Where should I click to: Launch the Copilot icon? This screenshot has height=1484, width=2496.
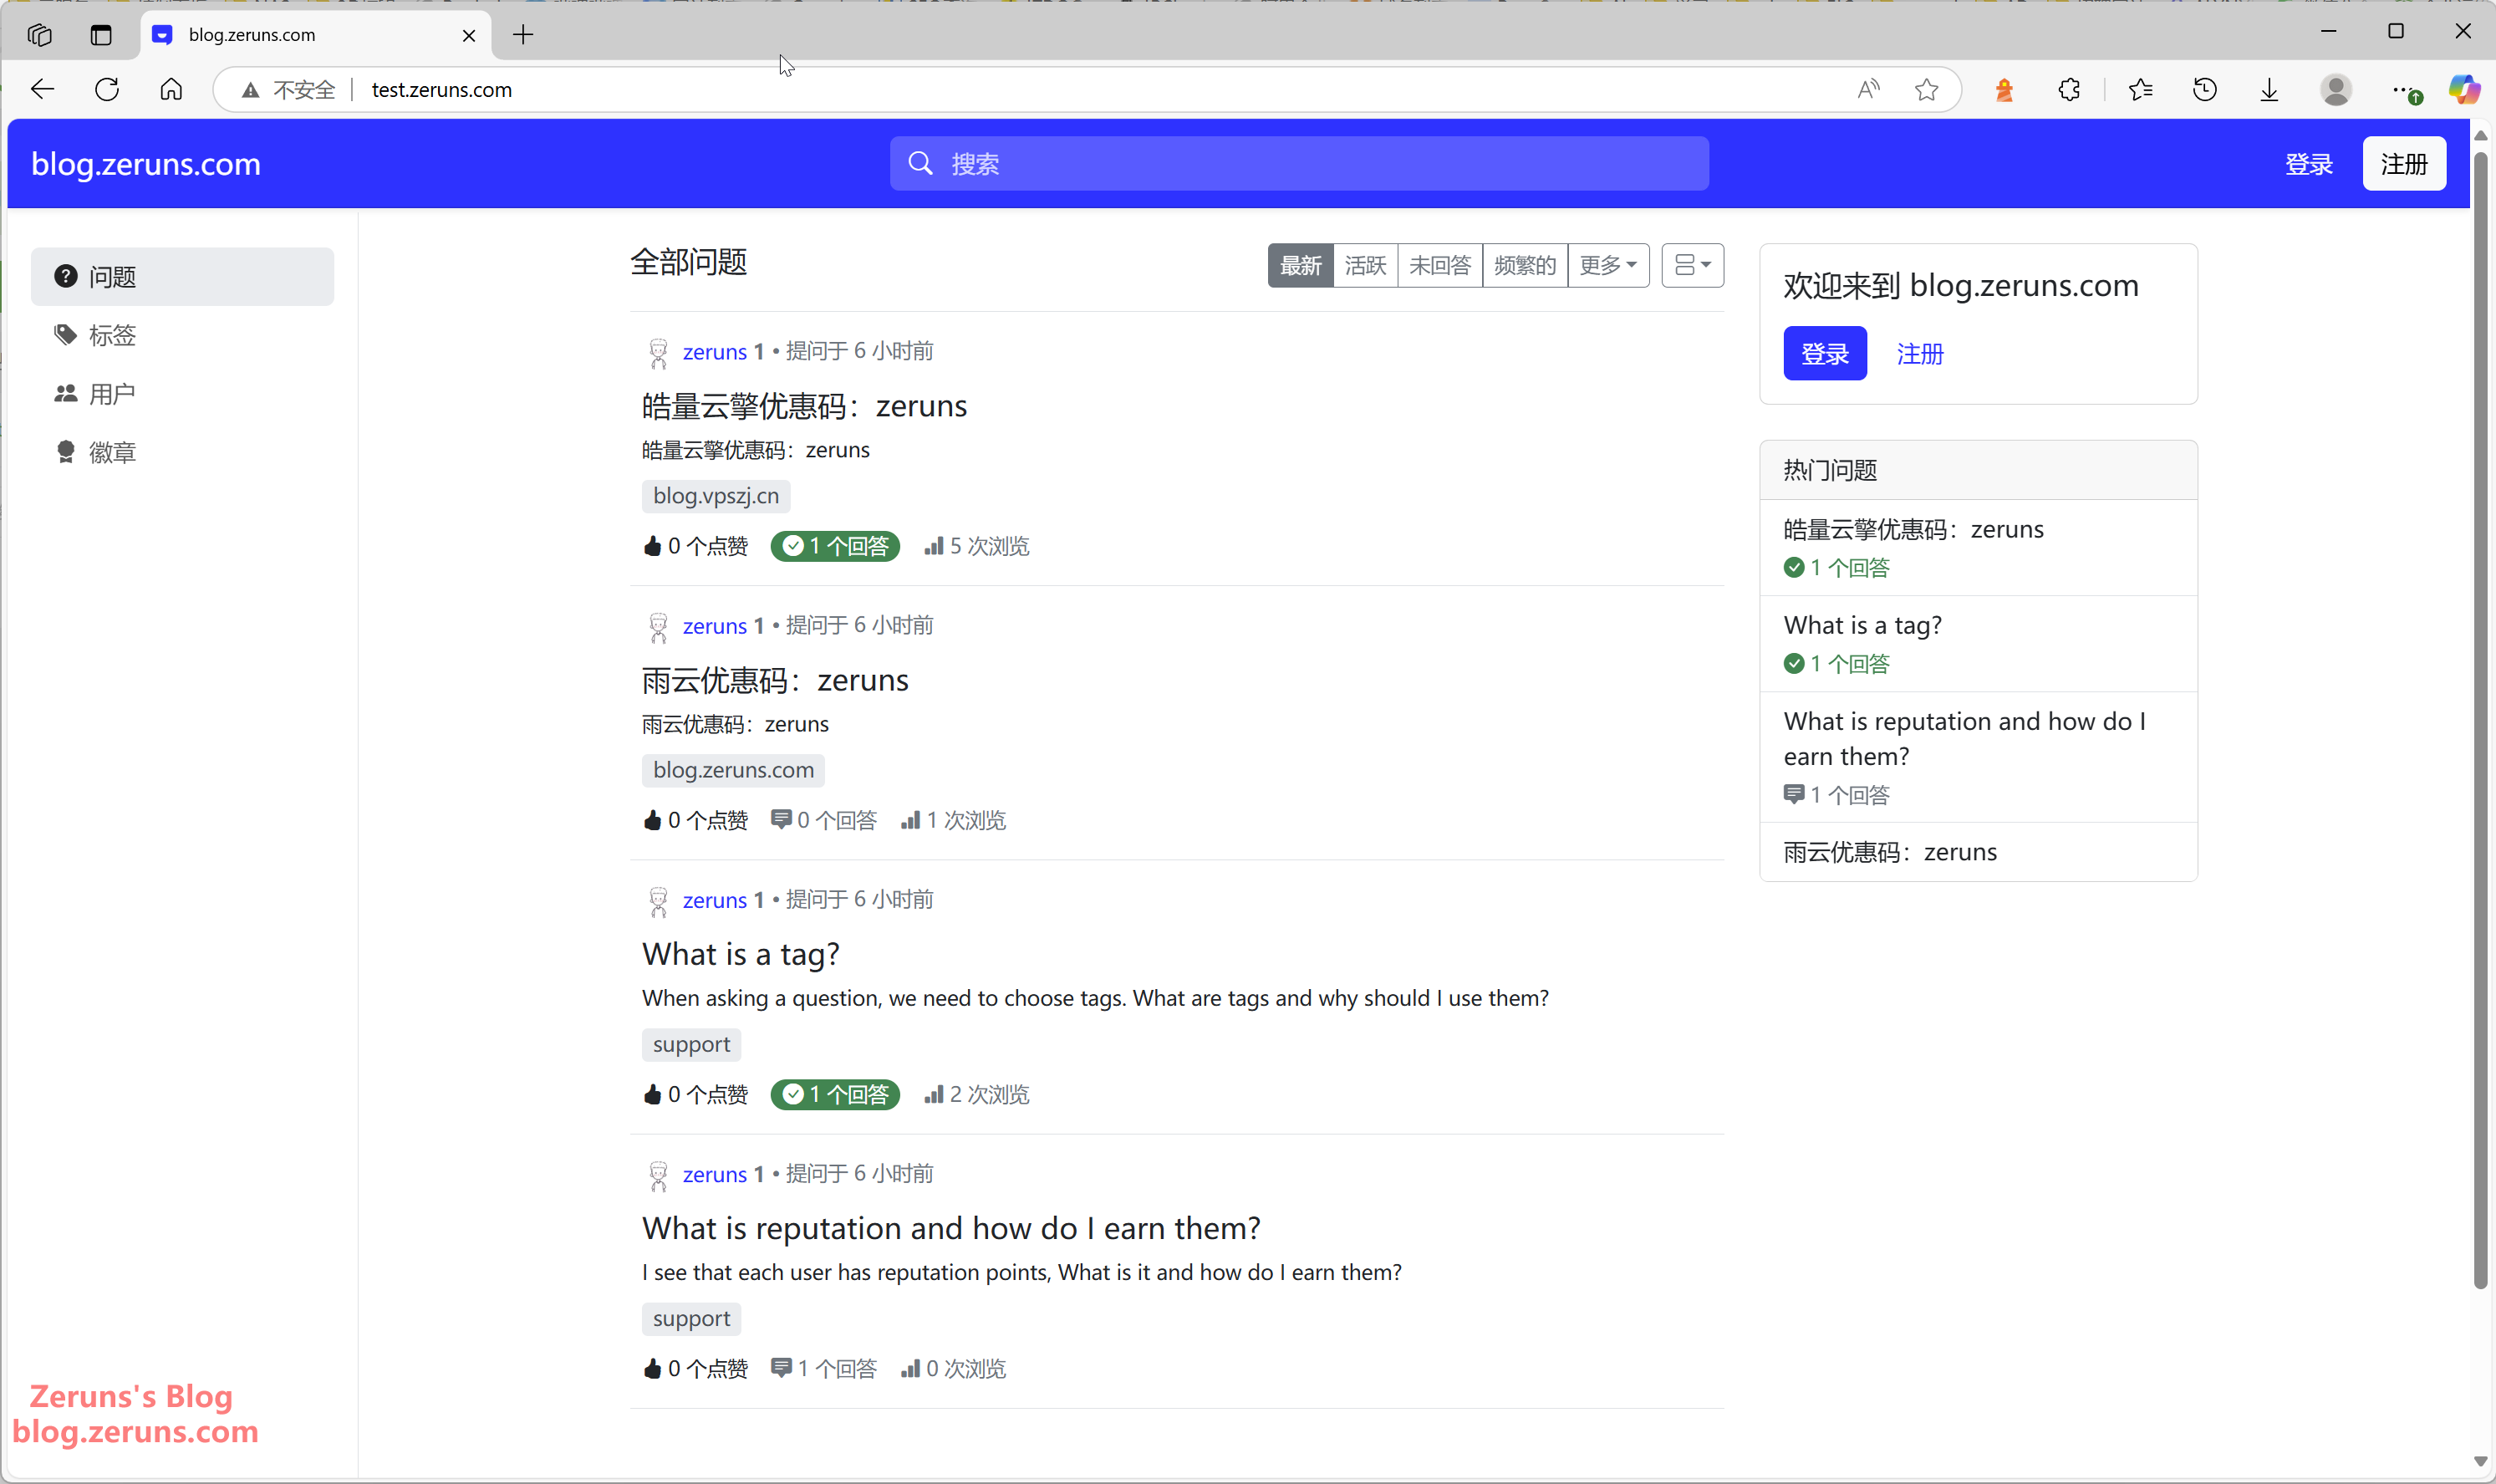tap(2464, 89)
